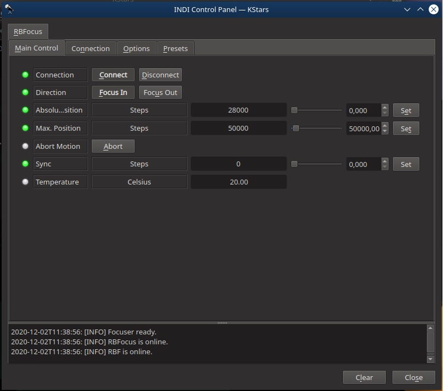Click the Temperature value 20.00
The width and height of the screenshot is (443, 391).
[x=239, y=182]
